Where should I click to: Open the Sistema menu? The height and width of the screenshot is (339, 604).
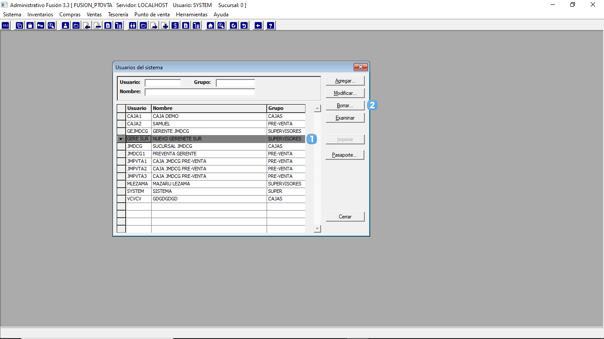(12, 15)
